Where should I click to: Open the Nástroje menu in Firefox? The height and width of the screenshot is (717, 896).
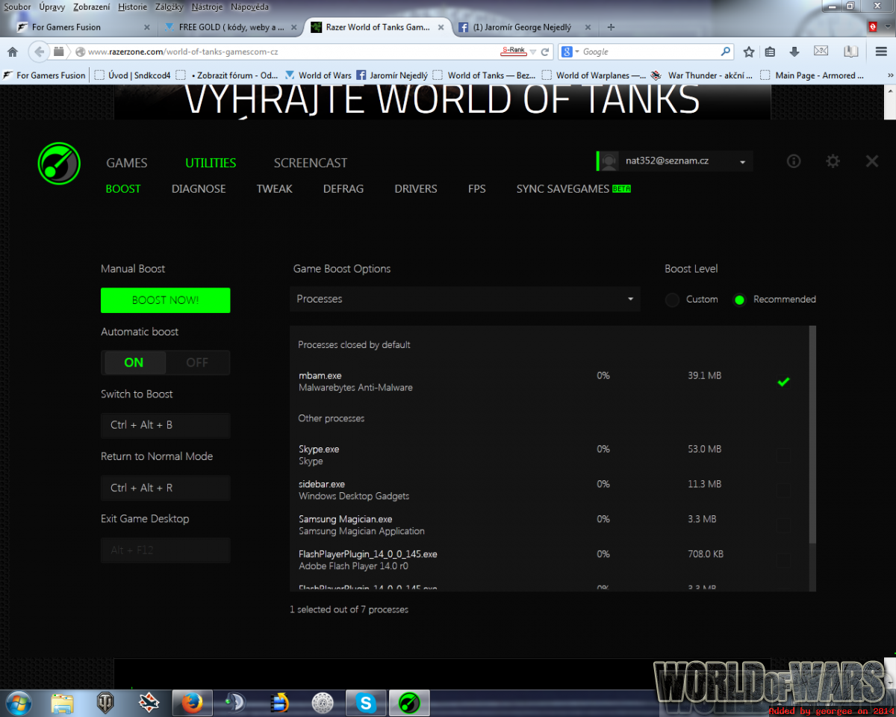coord(208,7)
